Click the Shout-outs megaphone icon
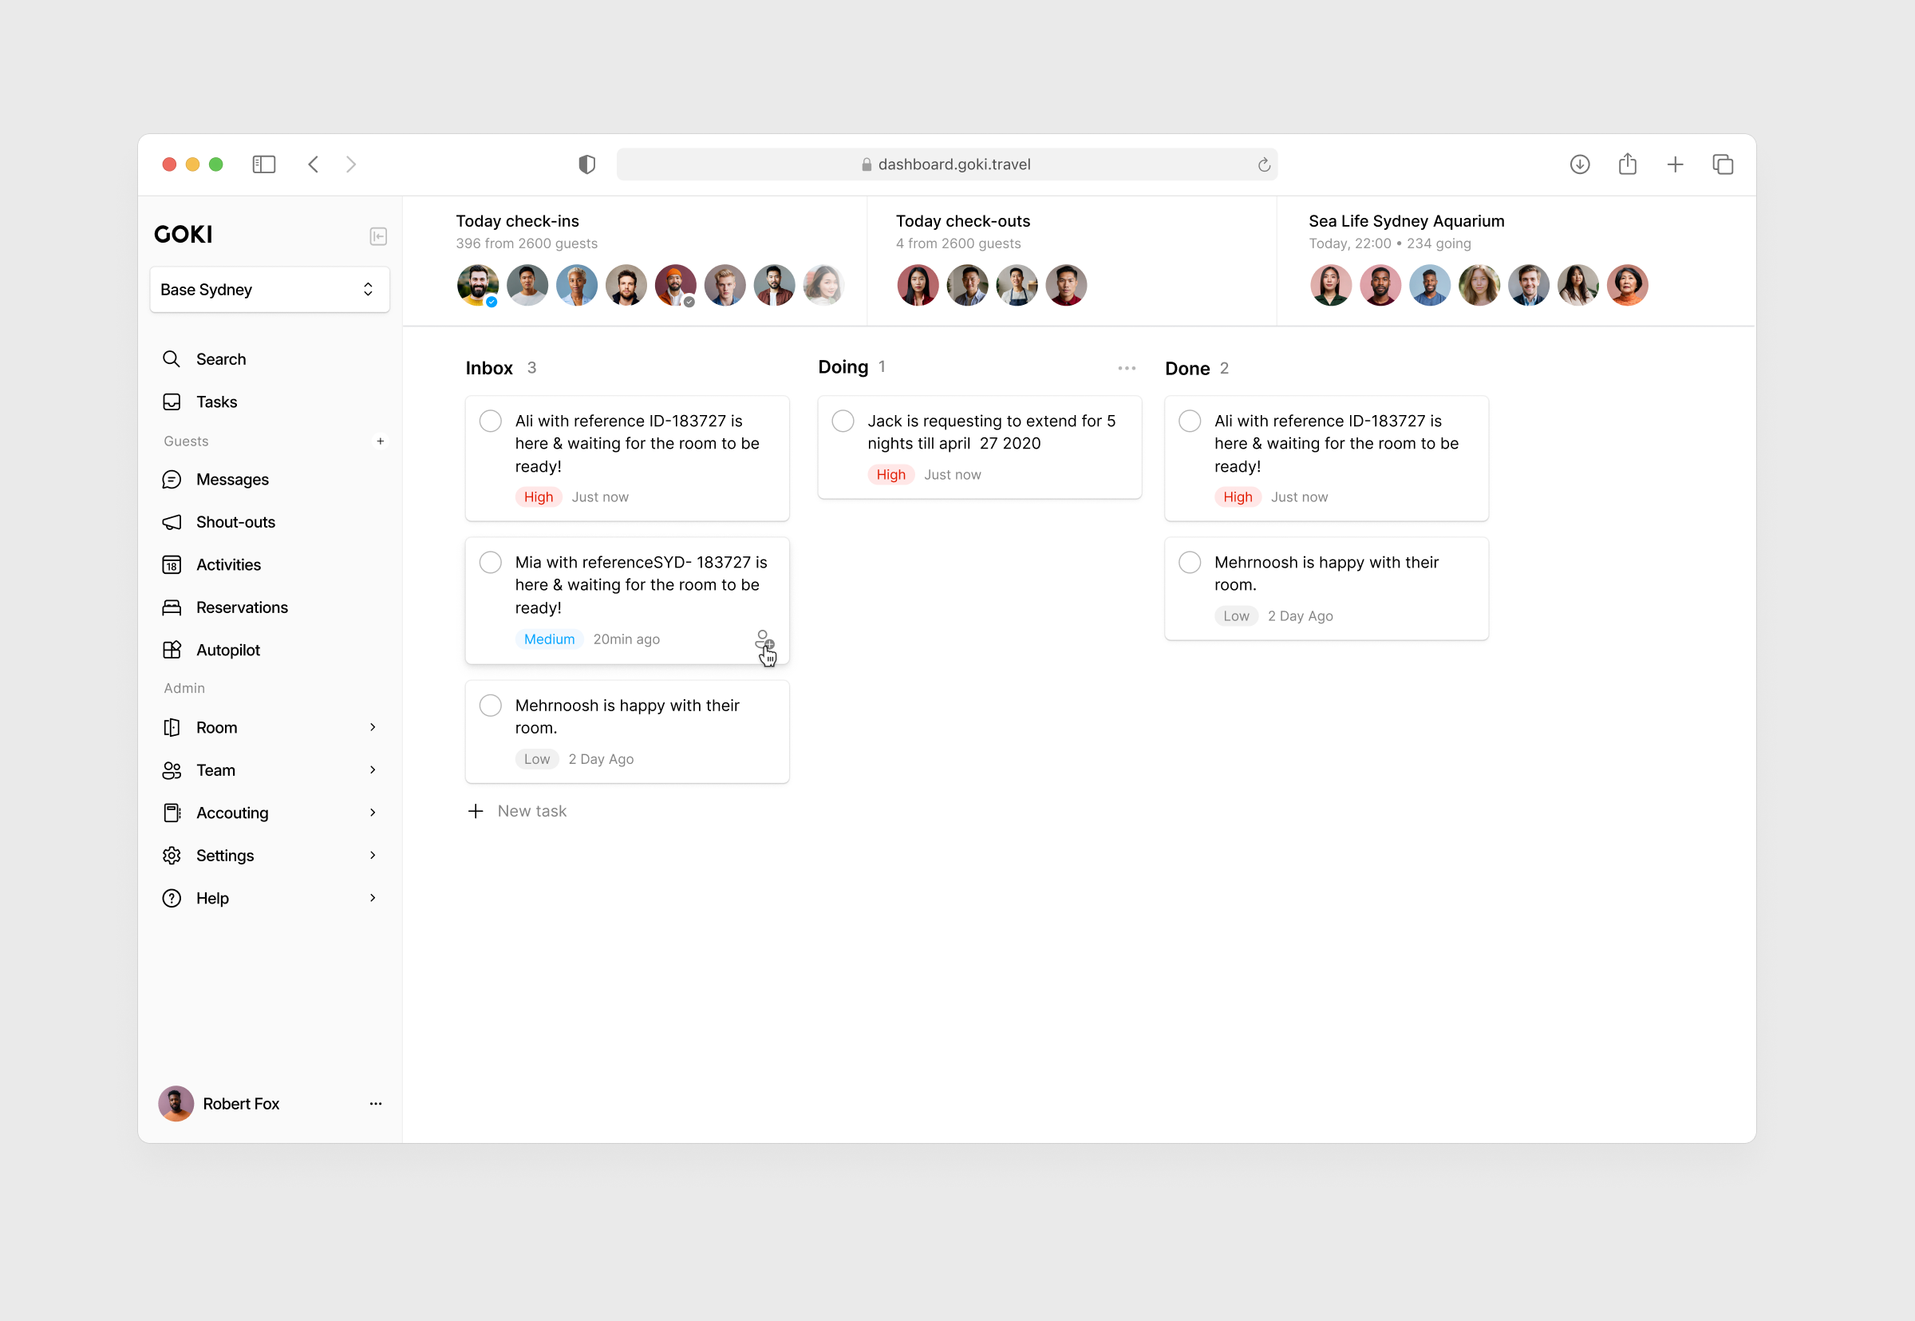Viewport: 1915px width, 1321px height. click(172, 522)
